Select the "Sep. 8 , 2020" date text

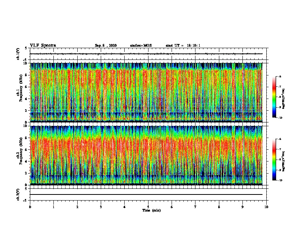point(106,45)
